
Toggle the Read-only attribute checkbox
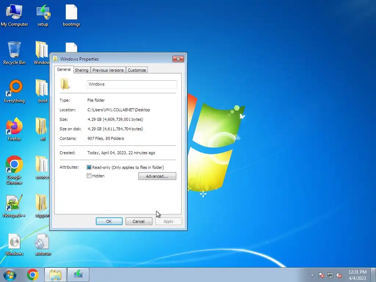pyautogui.click(x=89, y=167)
